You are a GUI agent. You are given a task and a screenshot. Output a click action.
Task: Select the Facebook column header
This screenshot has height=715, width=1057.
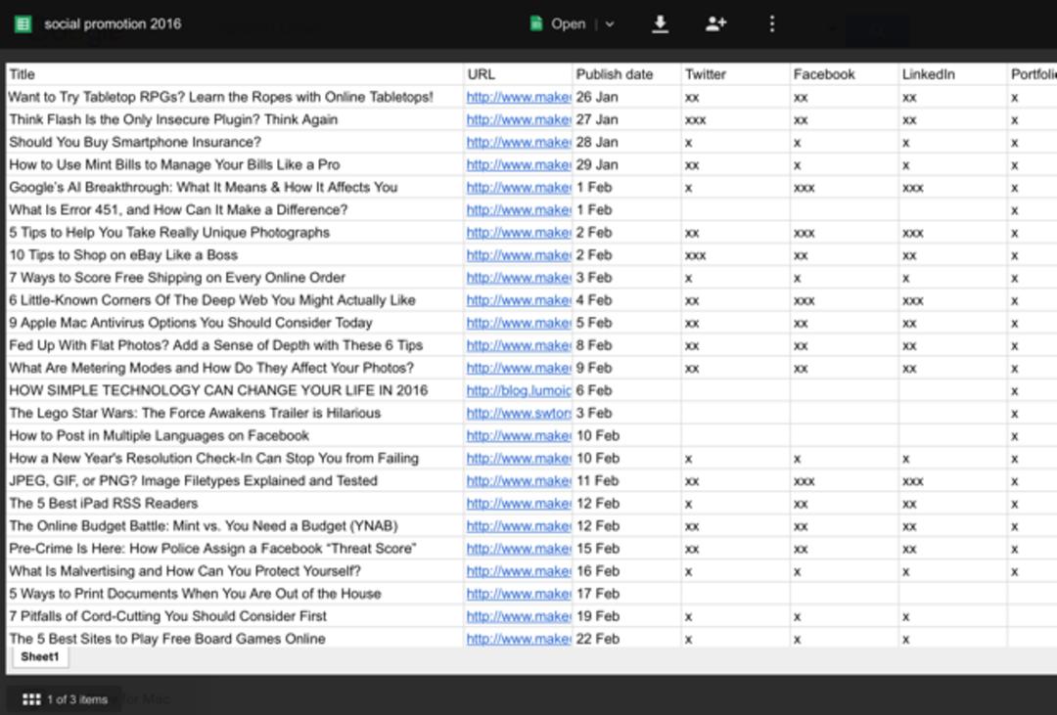(x=844, y=74)
